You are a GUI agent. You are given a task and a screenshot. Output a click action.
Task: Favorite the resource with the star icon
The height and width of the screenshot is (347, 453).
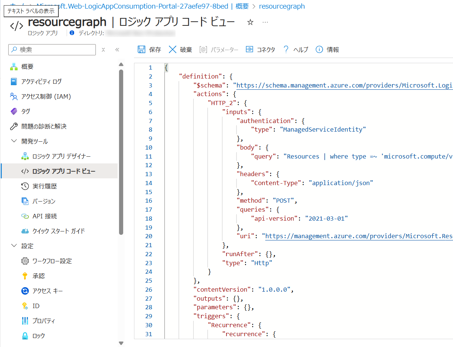[250, 22]
